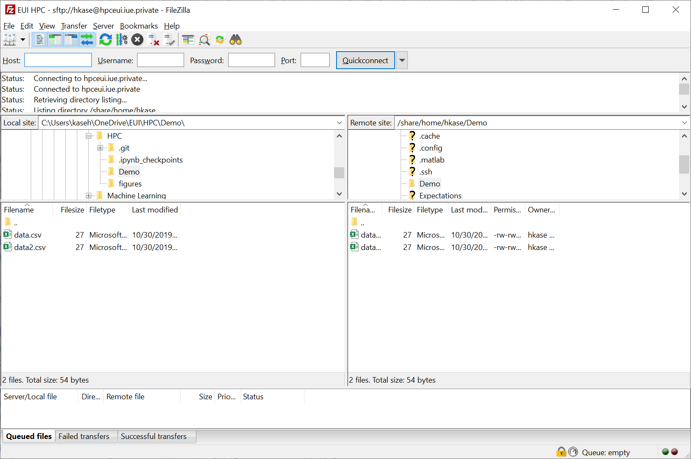Focus the Host input field

click(58, 60)
